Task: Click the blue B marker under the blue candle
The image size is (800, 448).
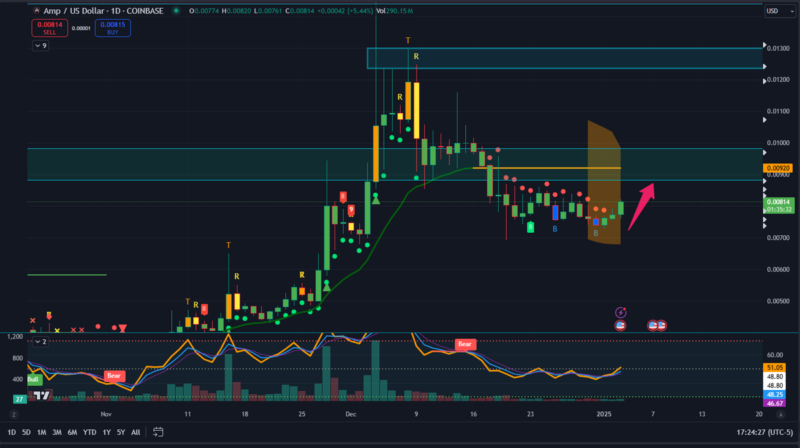Action: (x=555, y=229)
